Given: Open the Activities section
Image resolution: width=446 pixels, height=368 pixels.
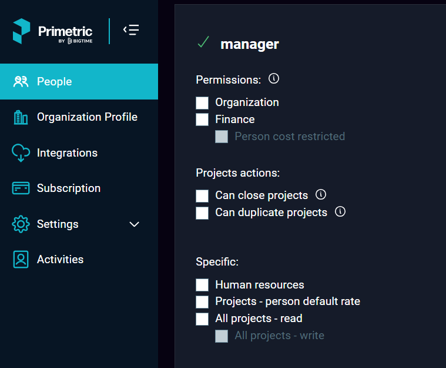Looking at the screenshot, I should (79, 260).
